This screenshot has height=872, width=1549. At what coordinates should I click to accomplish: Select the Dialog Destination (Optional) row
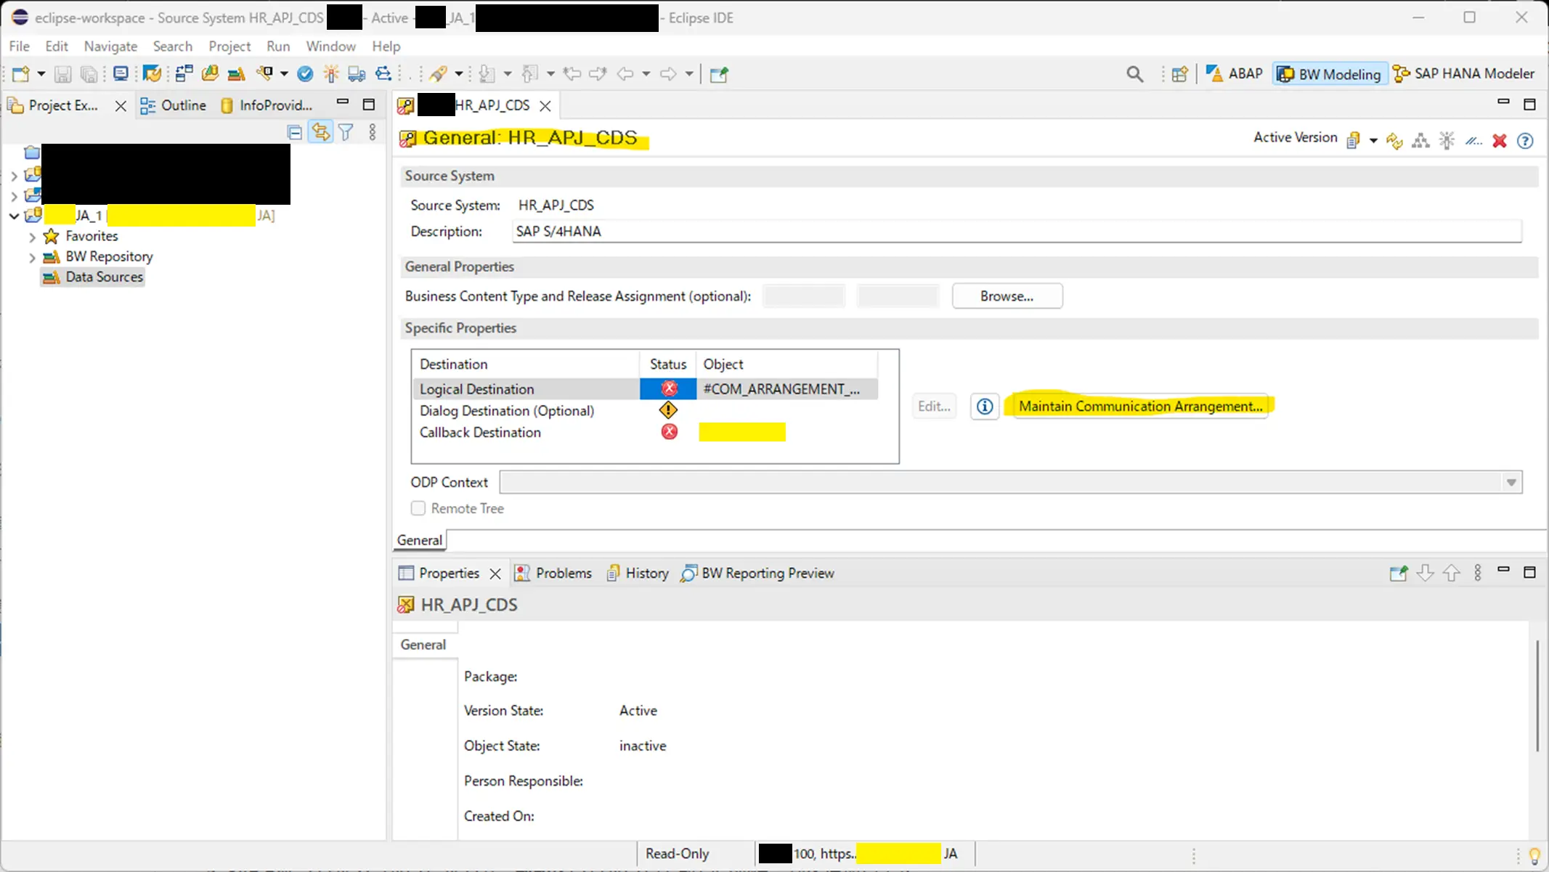coord(645,411)
